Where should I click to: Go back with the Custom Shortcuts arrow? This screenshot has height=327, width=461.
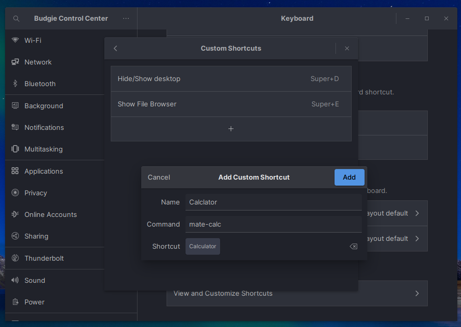coord(115,48)
